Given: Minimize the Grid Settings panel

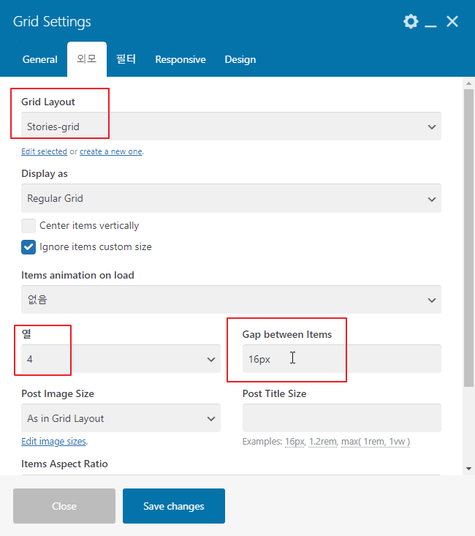Looking at the screenshot, I should pyautogui.click(x=431, y=23).
